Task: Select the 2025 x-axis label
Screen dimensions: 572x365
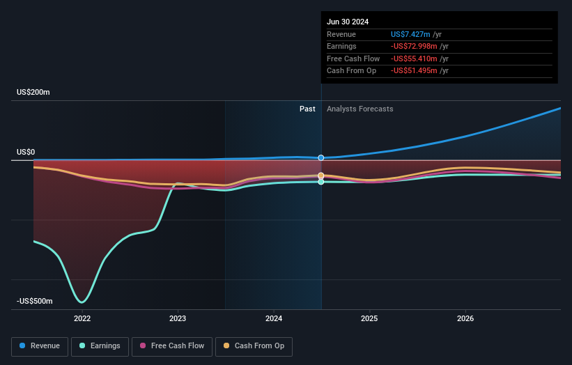Action: click(369, 318)
